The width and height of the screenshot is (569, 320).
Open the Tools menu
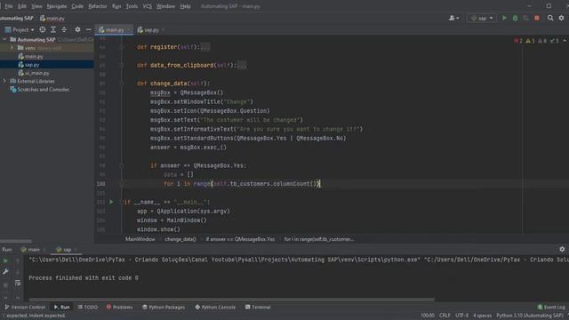coord(132,6)
